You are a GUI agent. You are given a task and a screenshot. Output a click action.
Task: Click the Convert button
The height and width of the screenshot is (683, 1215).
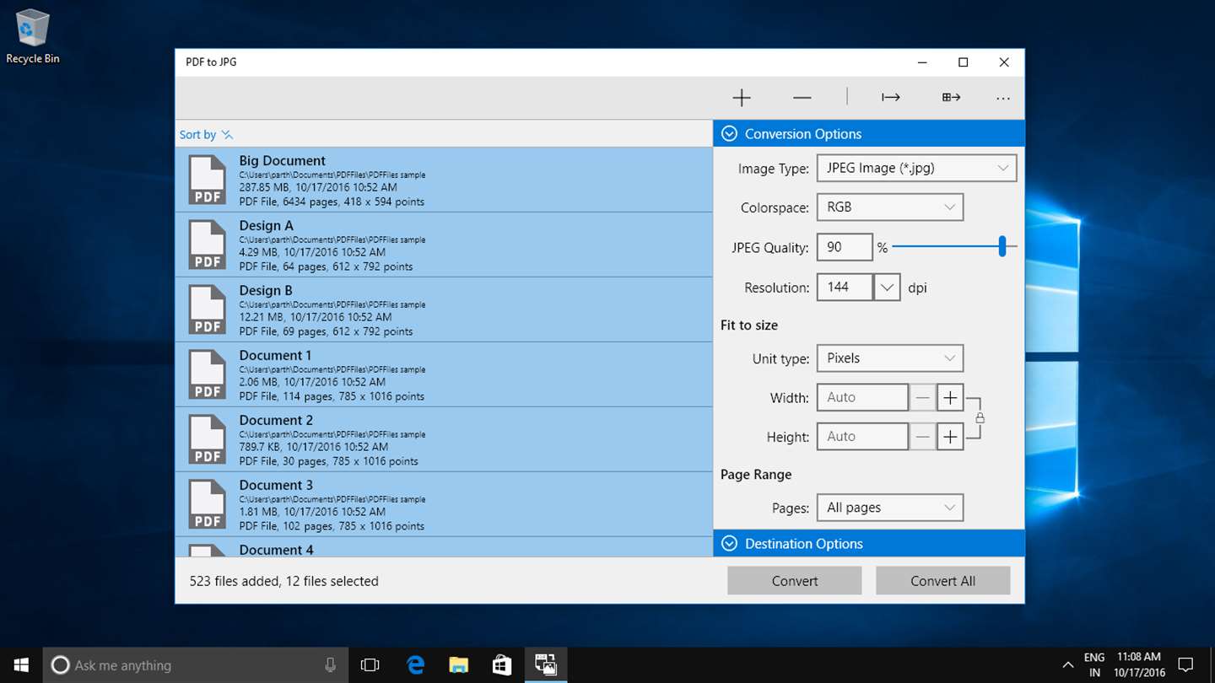coord(795,581)
